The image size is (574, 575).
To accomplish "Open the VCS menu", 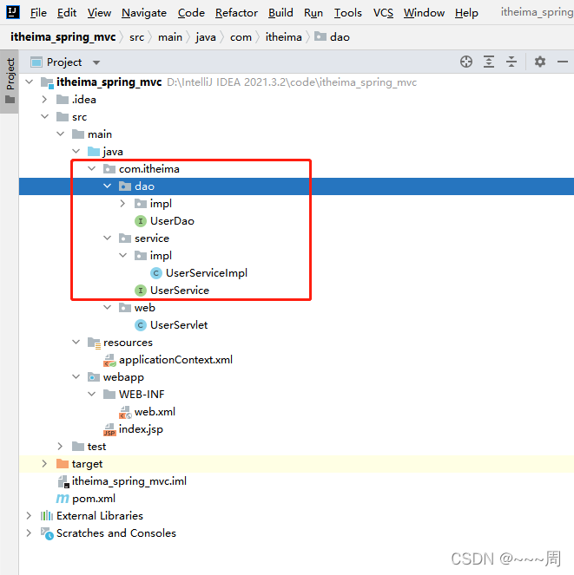I will point(383,13).
